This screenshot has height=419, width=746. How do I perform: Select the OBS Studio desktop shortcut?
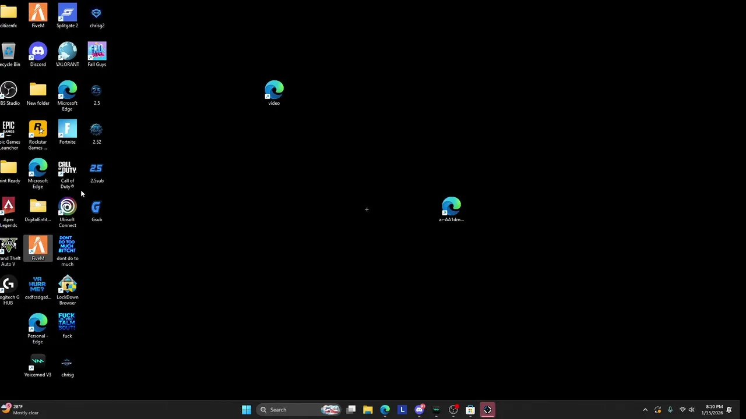tap(8, 94)
